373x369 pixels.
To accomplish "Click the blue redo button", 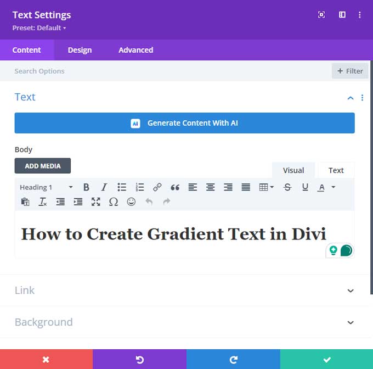I will click(x=233, y=359).
